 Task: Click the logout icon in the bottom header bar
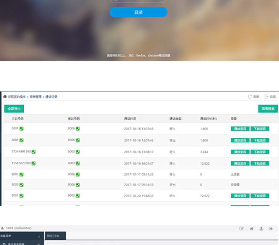(271, 228)
